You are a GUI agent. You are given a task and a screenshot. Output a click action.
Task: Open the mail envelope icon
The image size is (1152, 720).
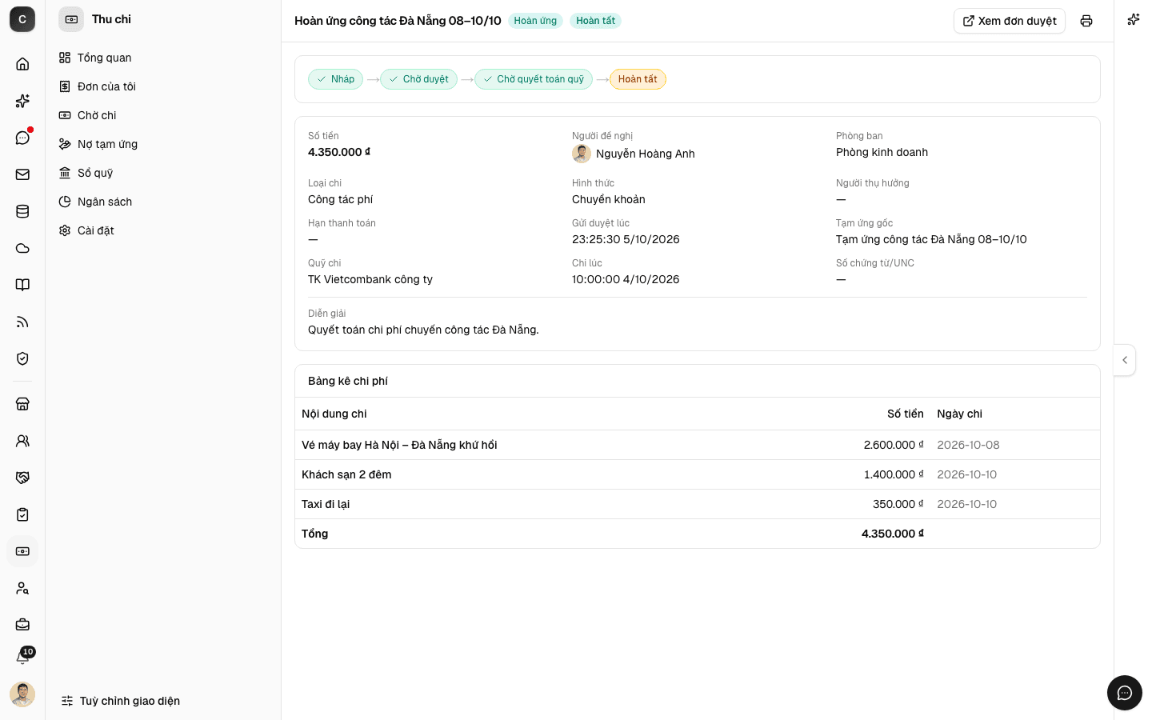22,174
